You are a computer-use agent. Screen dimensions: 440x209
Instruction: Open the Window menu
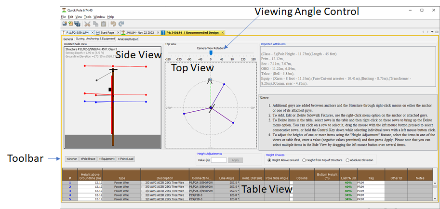click(x=99, y=17)
